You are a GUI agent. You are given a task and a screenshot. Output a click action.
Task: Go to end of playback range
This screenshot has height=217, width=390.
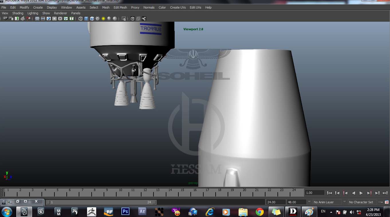385,193
